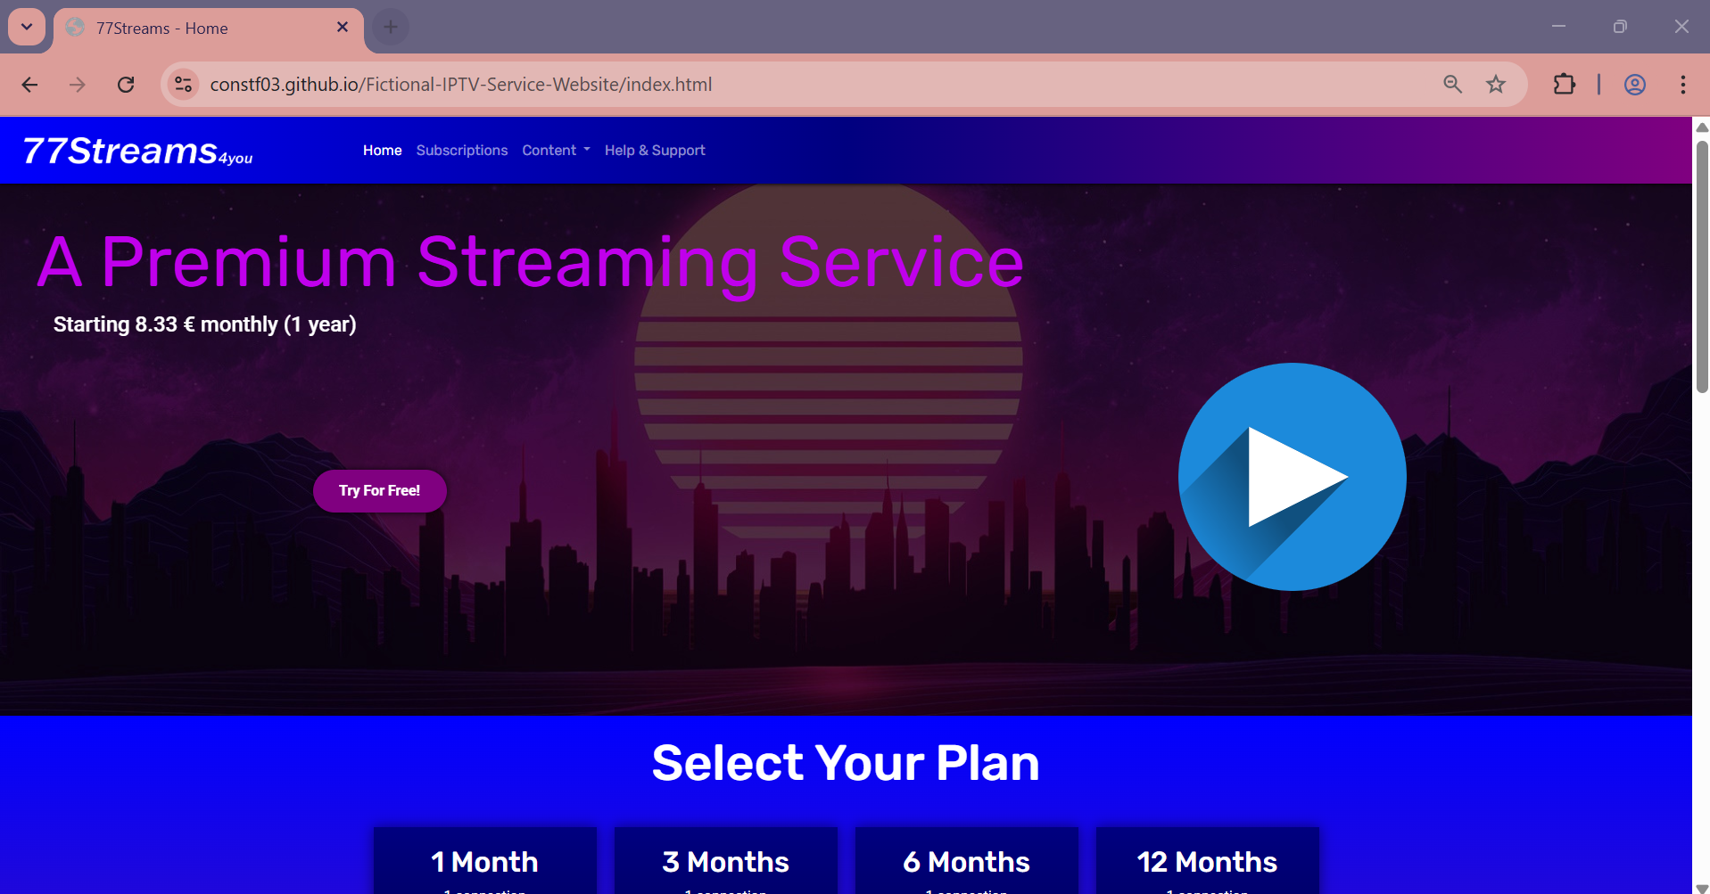Viewport: 1710px width, 894px height.
Task: Click the browser back arrow
Action: pyautogui.click(x=29, y=85)
